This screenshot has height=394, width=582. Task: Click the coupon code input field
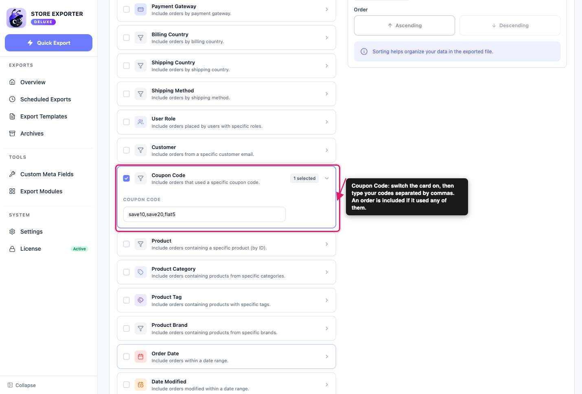click(x=204, y=215)
